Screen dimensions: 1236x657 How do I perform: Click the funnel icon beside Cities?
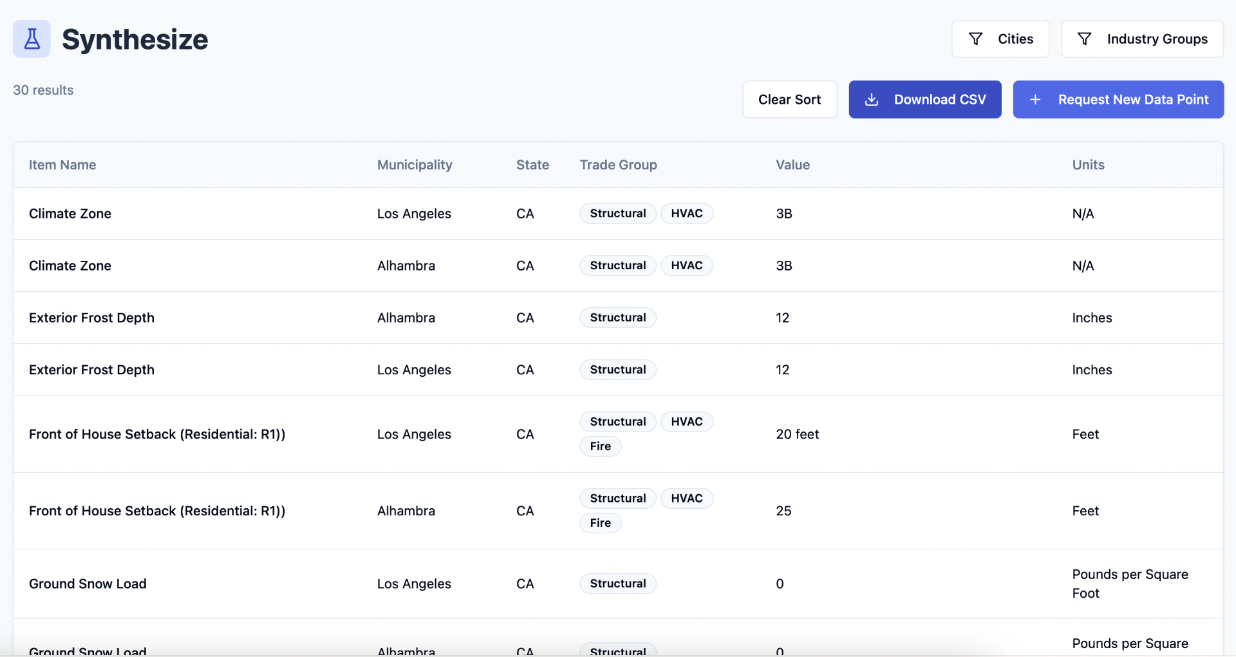coord(975,39)
